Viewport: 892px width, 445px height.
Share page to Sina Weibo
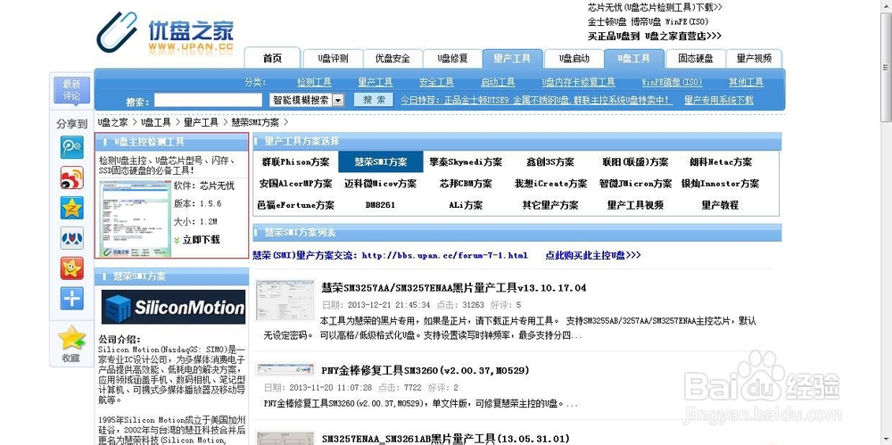[x=71, y=177]
